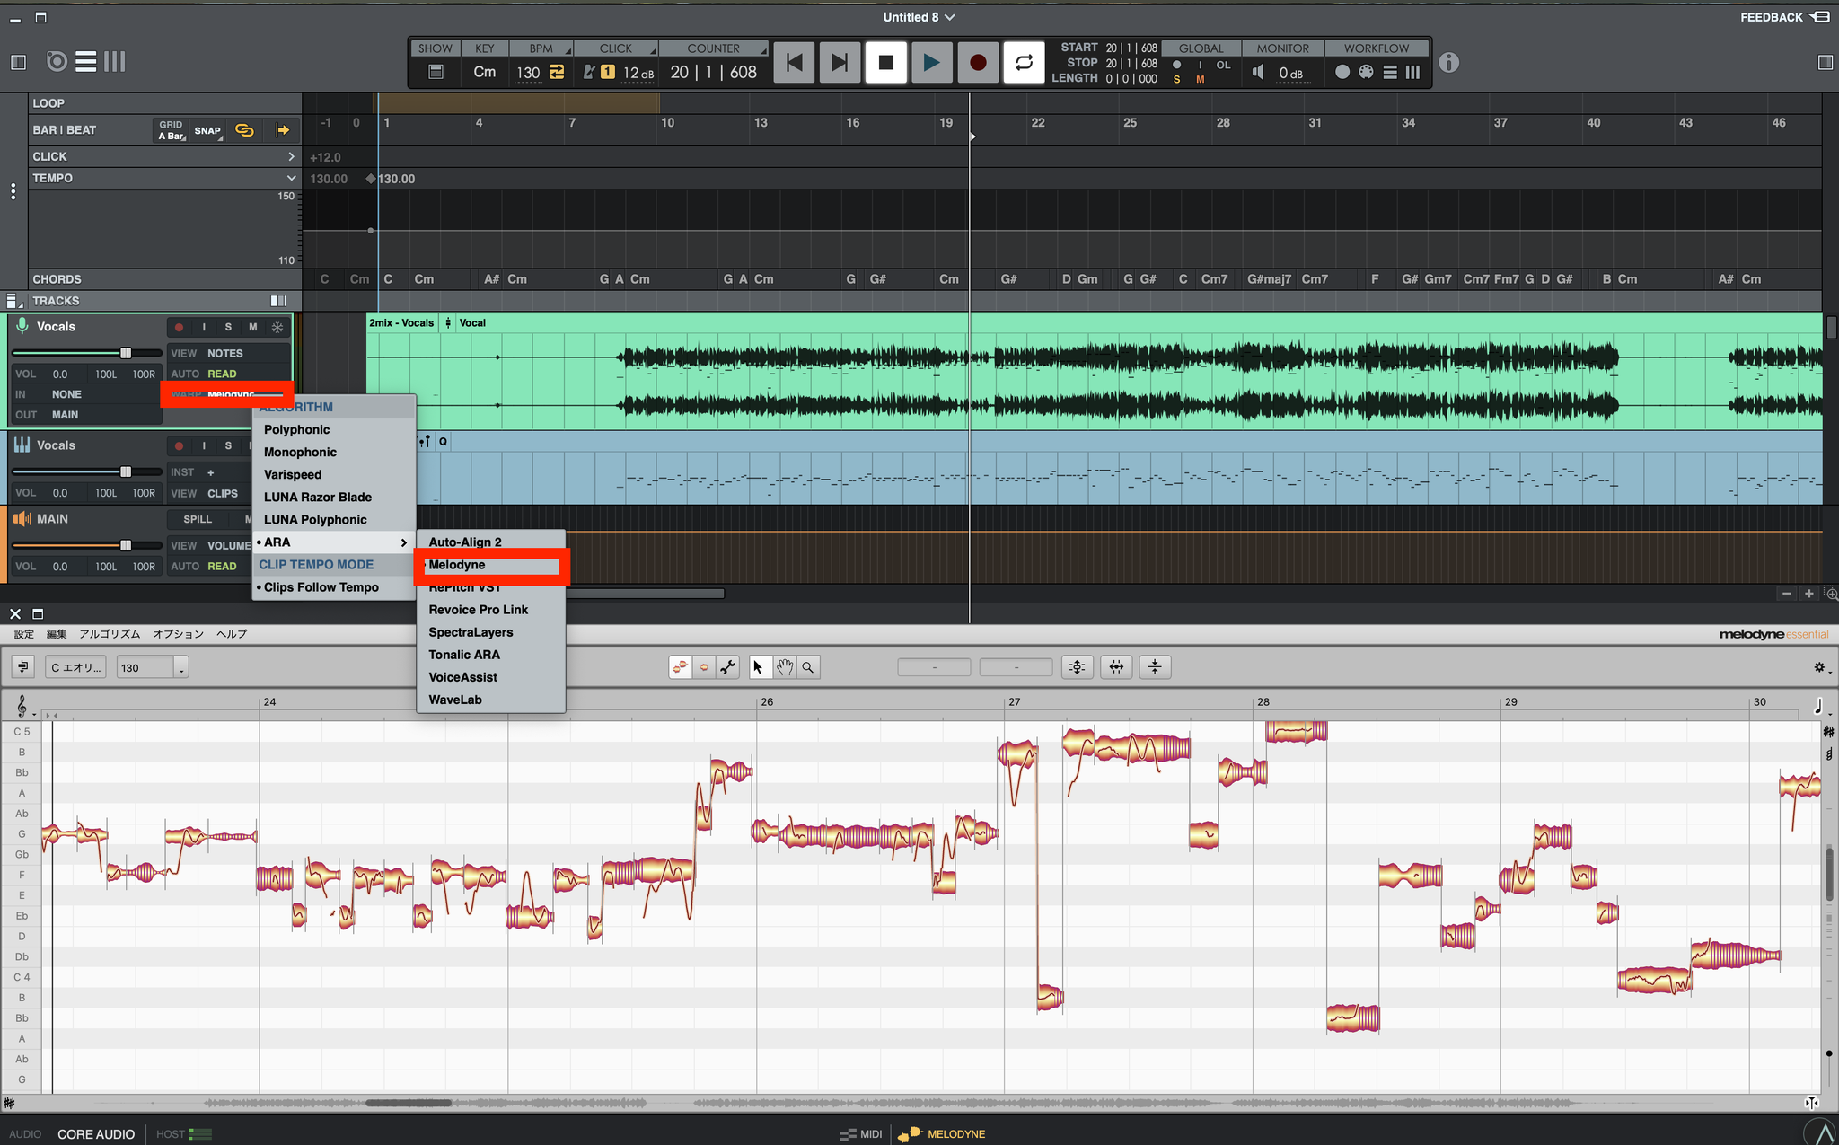
Task: Open the MIDI tab at the bottom
Action: pyautogui.click(x=860, y=1134)
